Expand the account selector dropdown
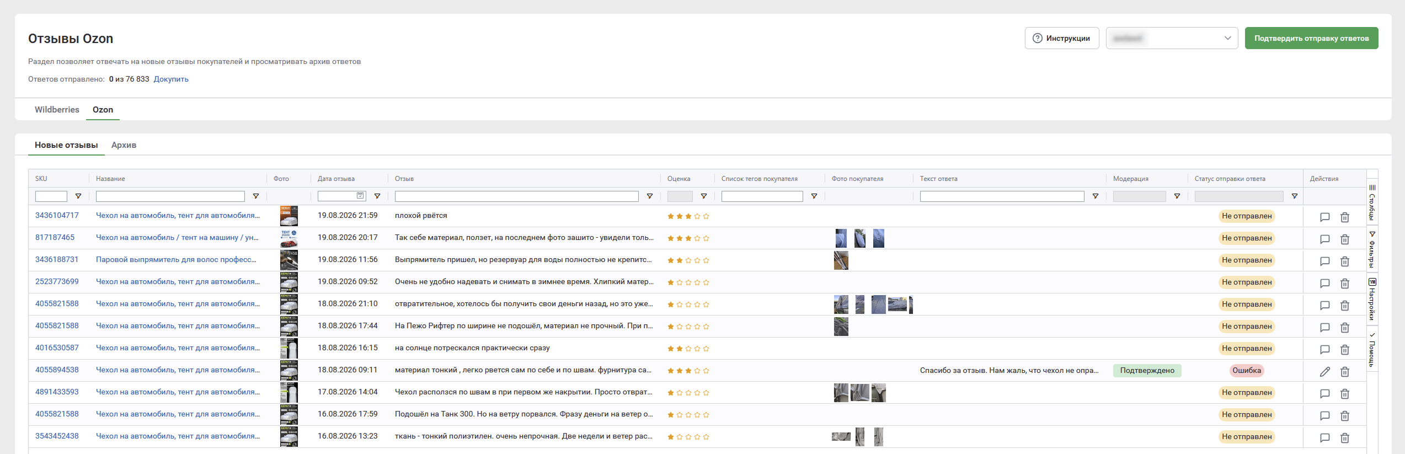This screenshot has width=1405, height=454. coord(1172,38)
